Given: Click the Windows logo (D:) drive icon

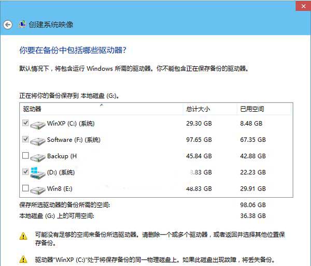Looking at the screenshot, I should pyautogui.click(x=37, y=173).
